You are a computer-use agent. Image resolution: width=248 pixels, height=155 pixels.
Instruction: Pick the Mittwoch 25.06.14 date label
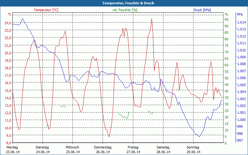click(73, 149)
